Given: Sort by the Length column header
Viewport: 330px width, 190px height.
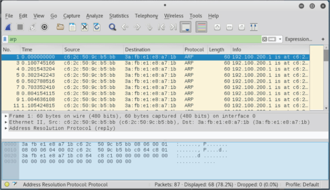Looking at the screenshot, I should click(219, 50).
